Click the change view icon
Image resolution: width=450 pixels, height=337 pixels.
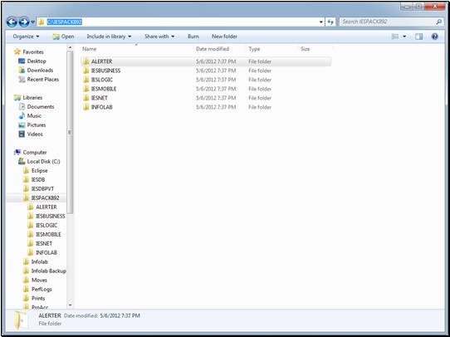click(x=395, y=37)
